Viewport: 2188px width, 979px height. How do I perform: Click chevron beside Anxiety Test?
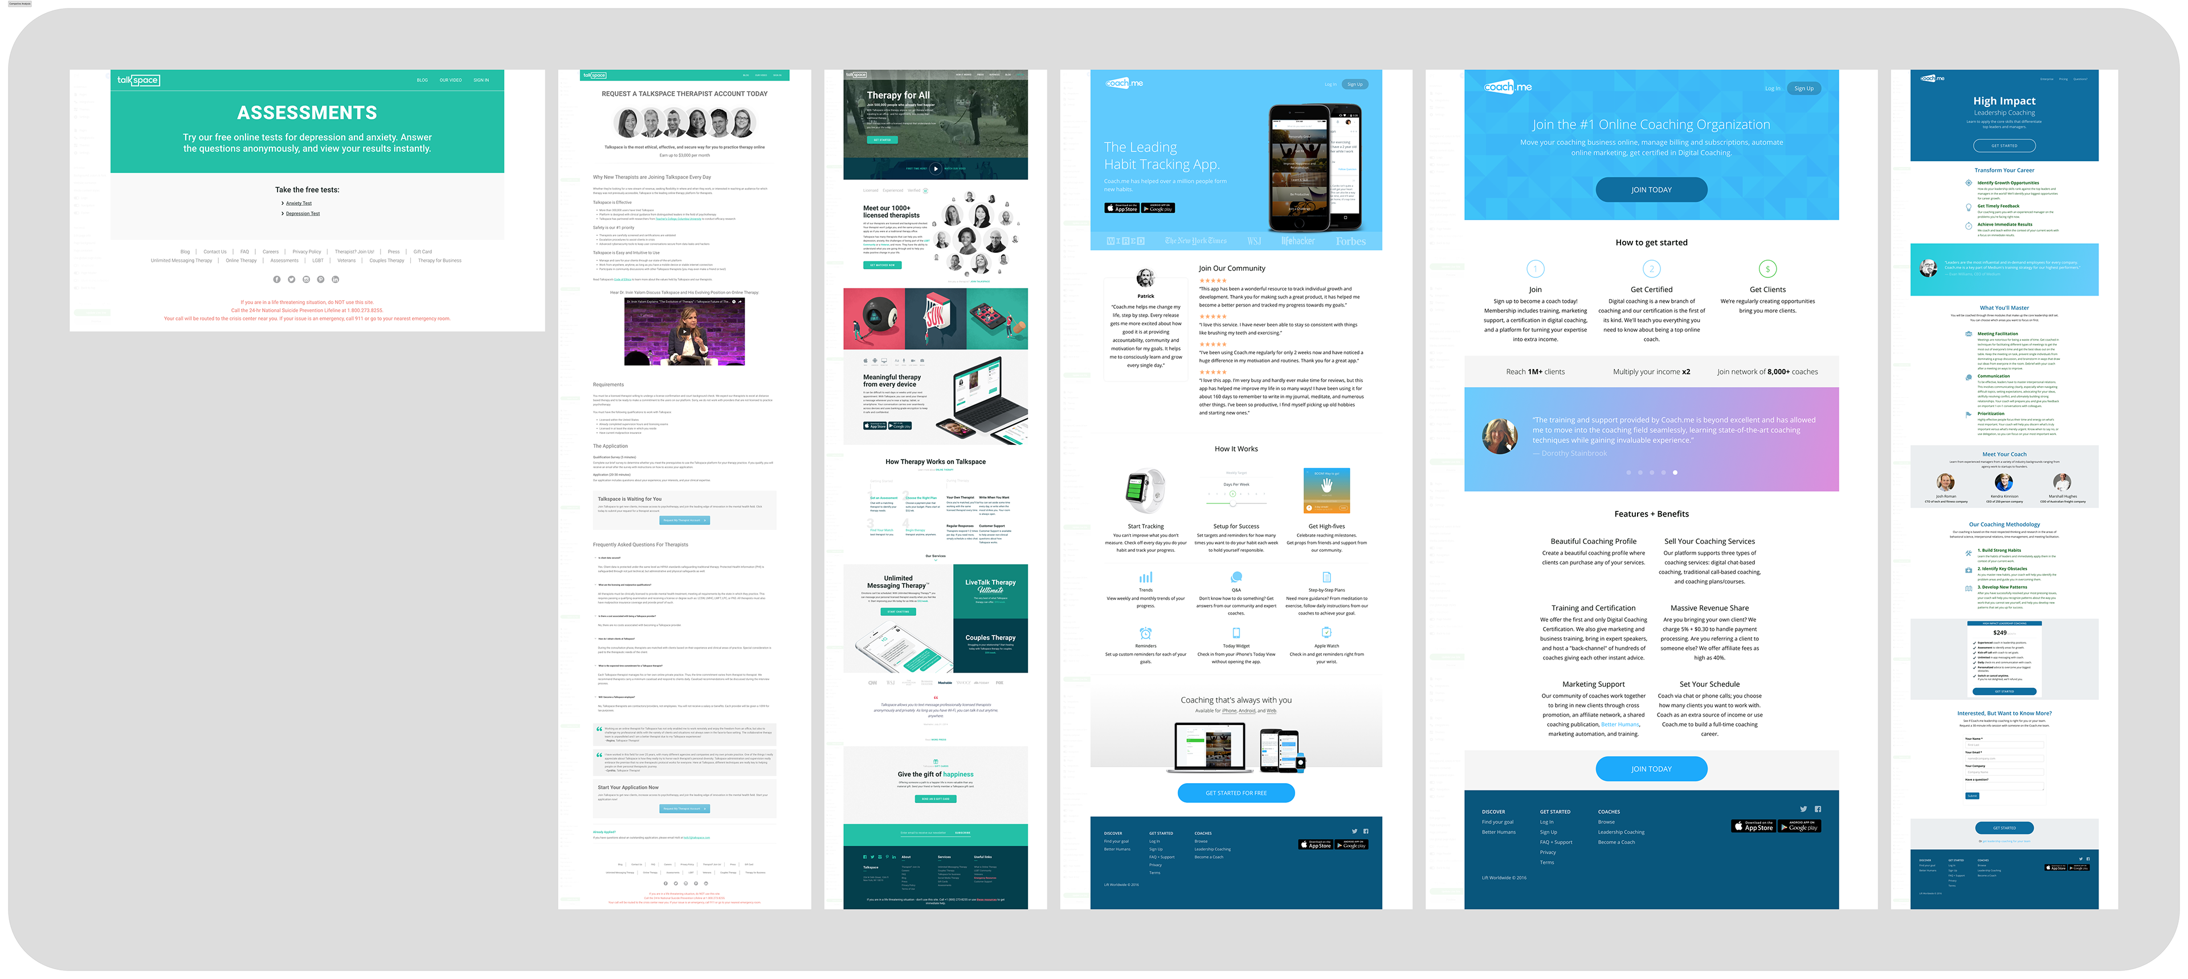(x=282, y=203)
